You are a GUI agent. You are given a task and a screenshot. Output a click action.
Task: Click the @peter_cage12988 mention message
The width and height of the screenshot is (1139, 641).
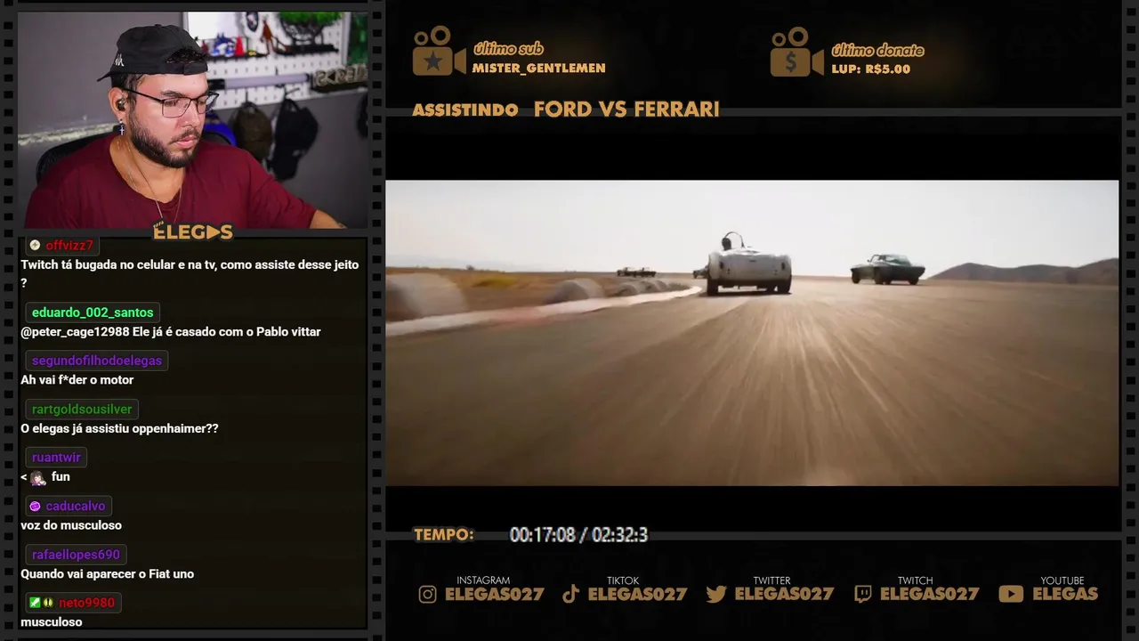pos(171,332)
